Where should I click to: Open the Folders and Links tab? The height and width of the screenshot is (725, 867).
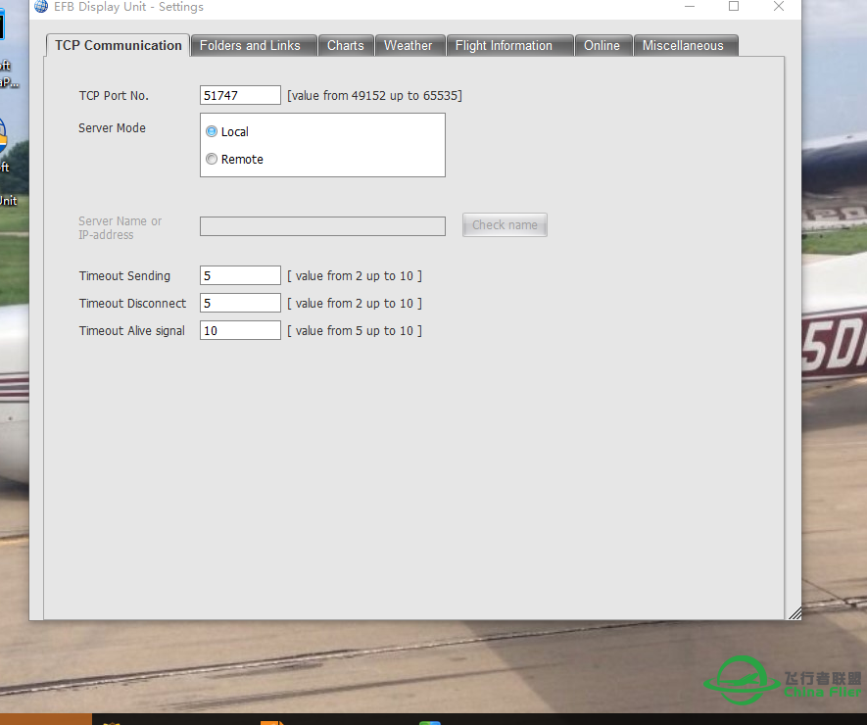click(250, 45)
